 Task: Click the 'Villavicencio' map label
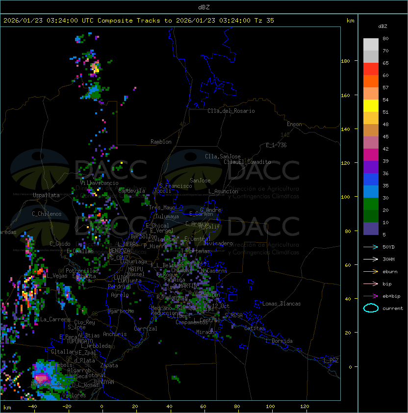tap(99, 183)
